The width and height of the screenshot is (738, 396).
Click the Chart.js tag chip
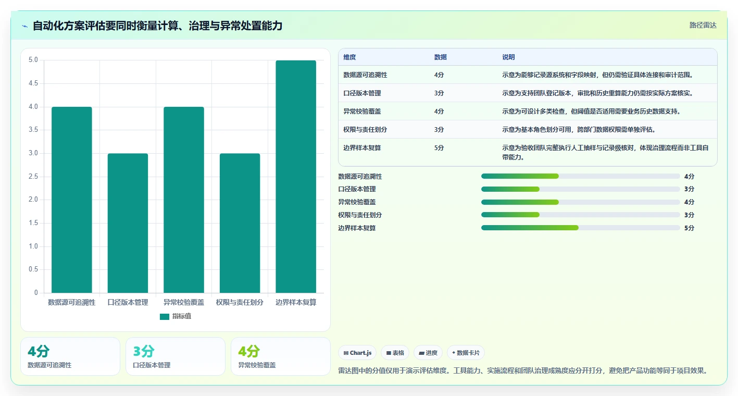[357, 353]
